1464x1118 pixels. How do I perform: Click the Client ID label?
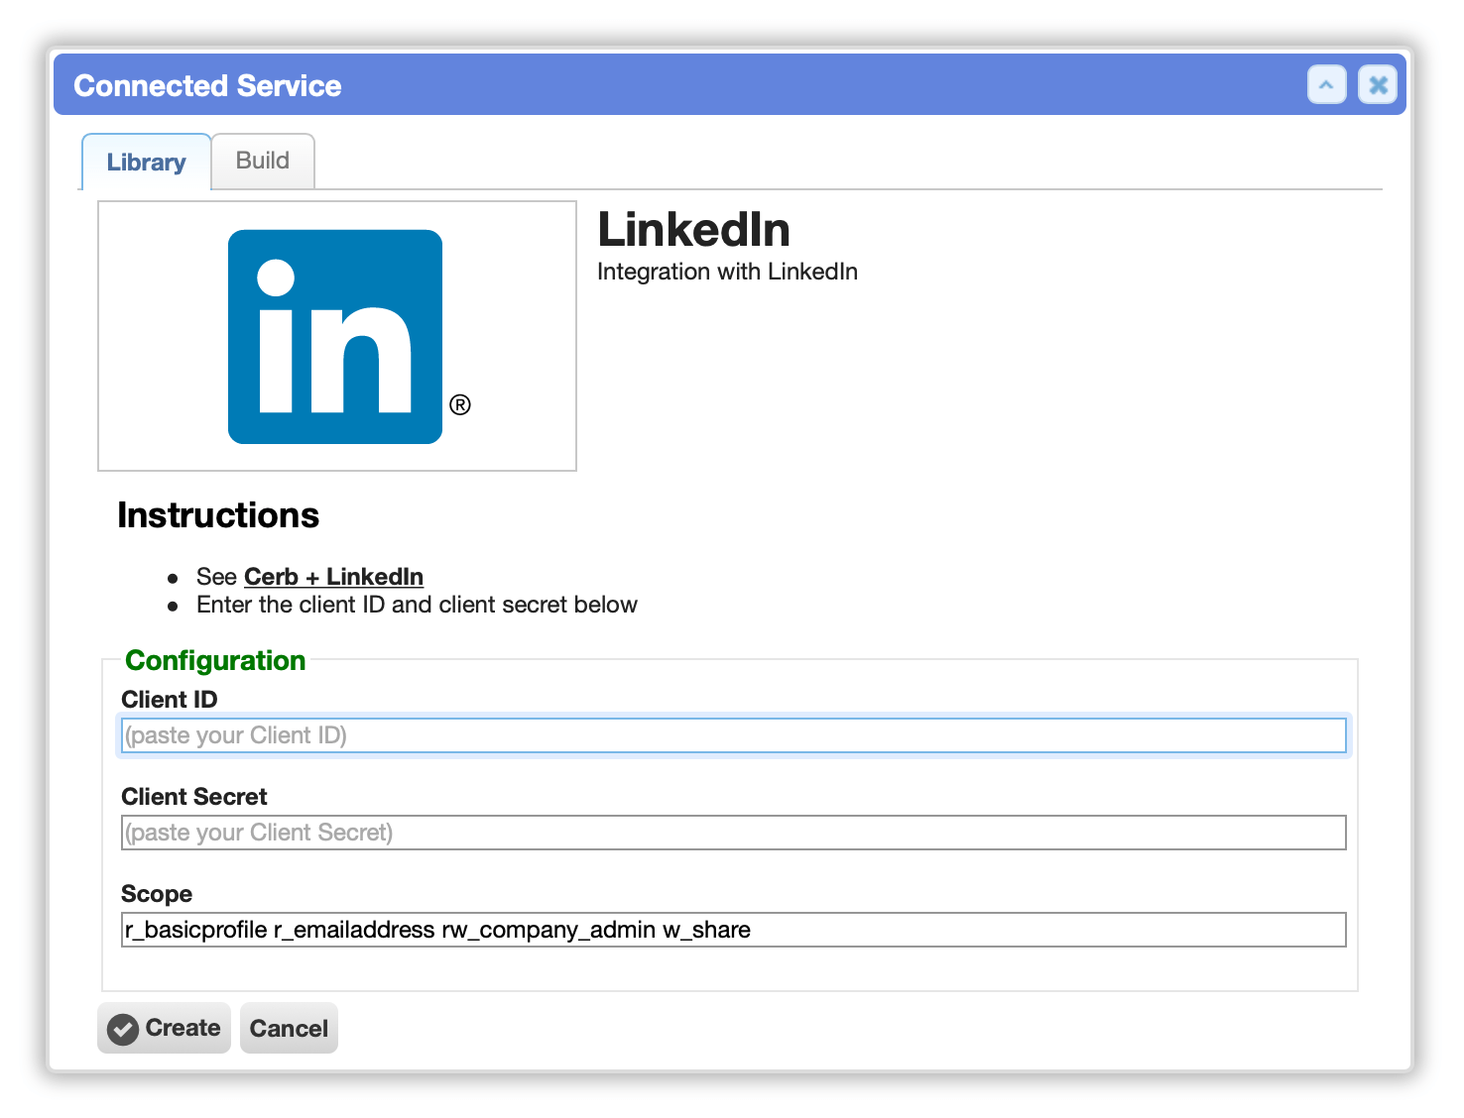click(x=170, y=700)
